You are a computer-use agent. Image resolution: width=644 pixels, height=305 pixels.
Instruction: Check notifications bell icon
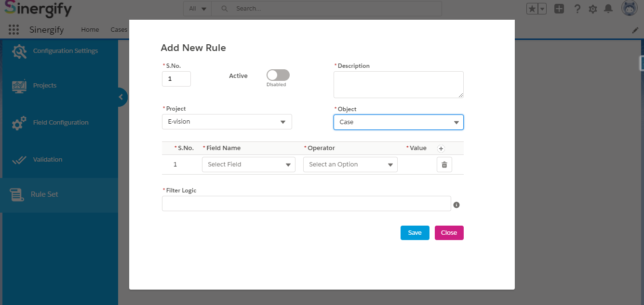[608, 8]
